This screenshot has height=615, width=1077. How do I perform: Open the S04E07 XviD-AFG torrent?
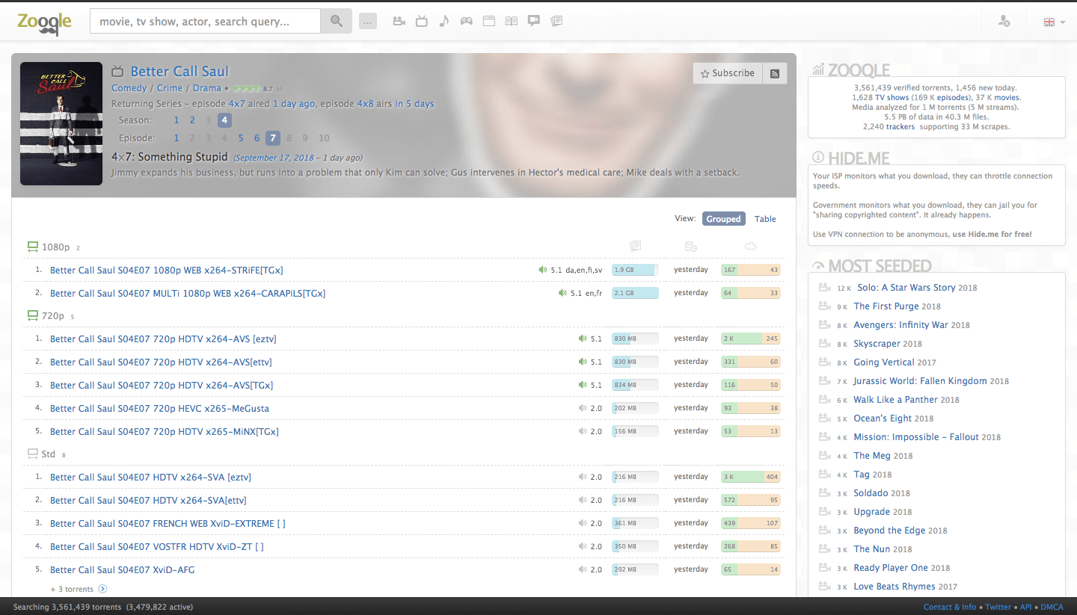[123, 570]
